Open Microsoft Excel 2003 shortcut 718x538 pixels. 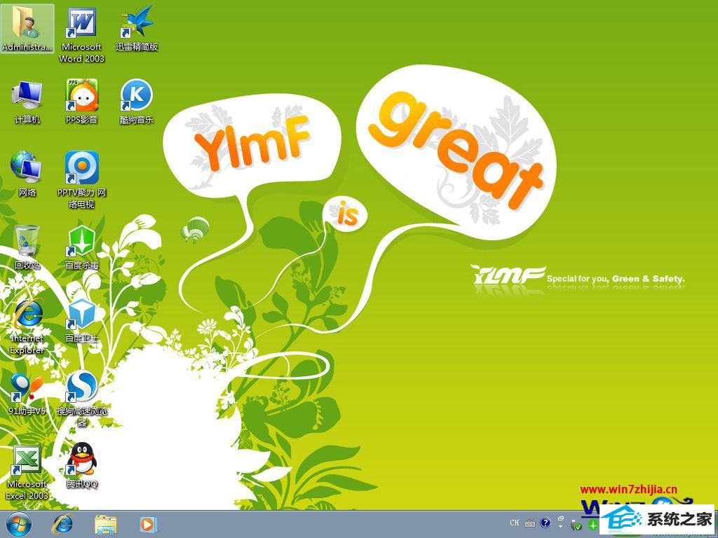point(27,472)
